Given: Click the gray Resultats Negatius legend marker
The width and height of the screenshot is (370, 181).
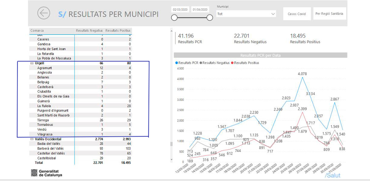Looking at the screenshot, I should [201, 63].
